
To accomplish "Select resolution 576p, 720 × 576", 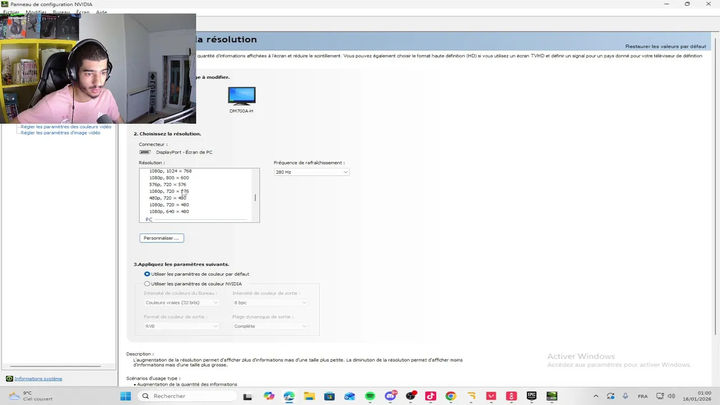I will [168, 184].
